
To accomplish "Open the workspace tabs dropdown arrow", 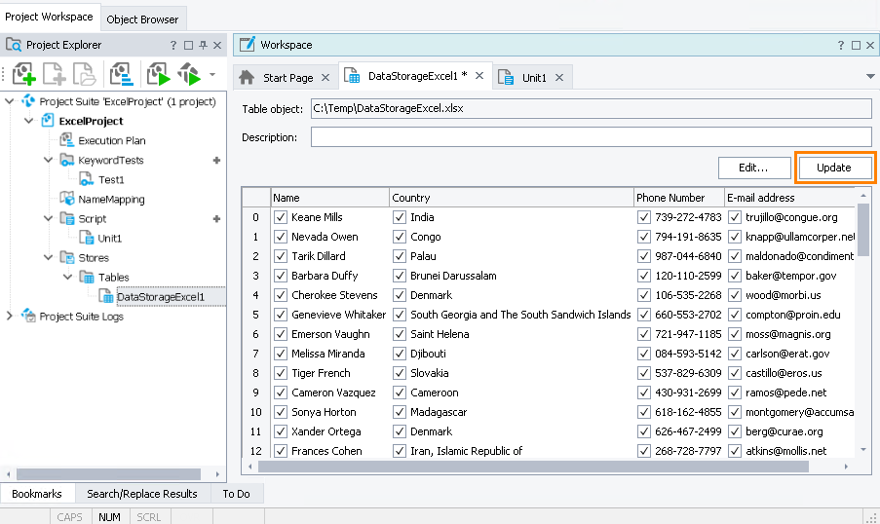I will 869,76.
